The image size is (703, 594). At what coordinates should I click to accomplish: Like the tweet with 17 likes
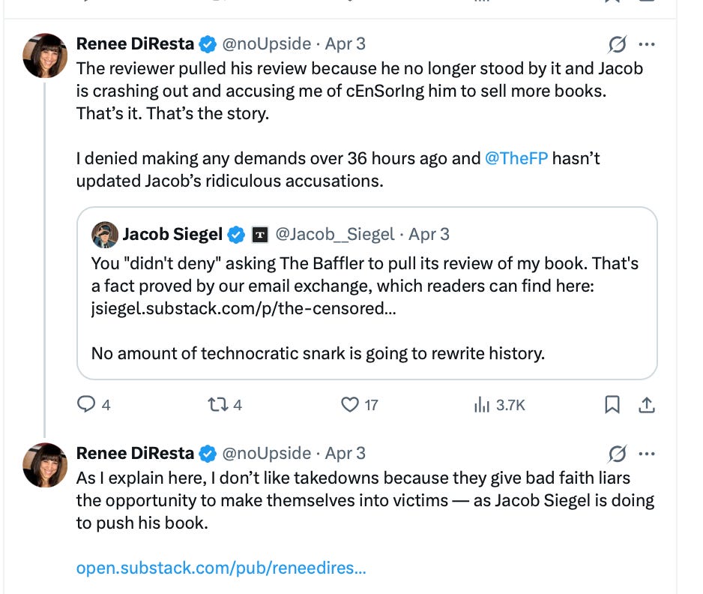click(x=350, y=405)
